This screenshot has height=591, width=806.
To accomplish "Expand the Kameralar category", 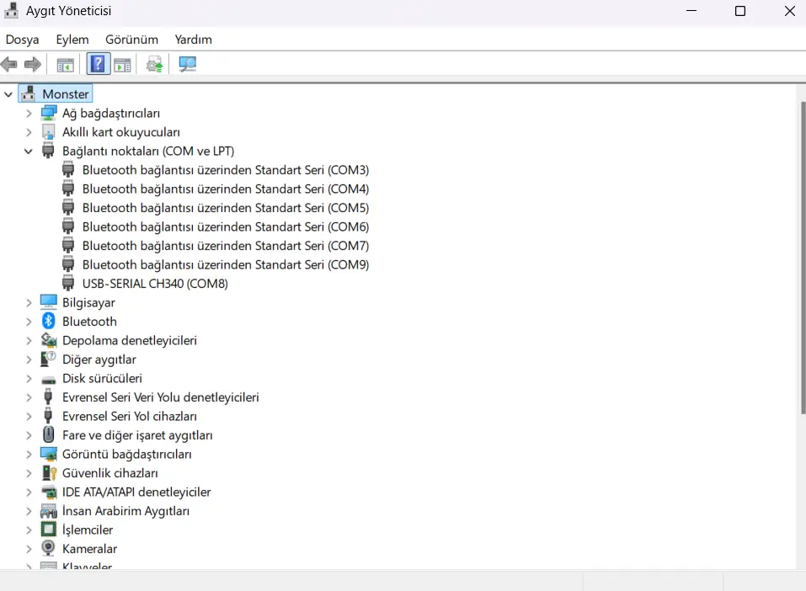I will tap(29, 549).
